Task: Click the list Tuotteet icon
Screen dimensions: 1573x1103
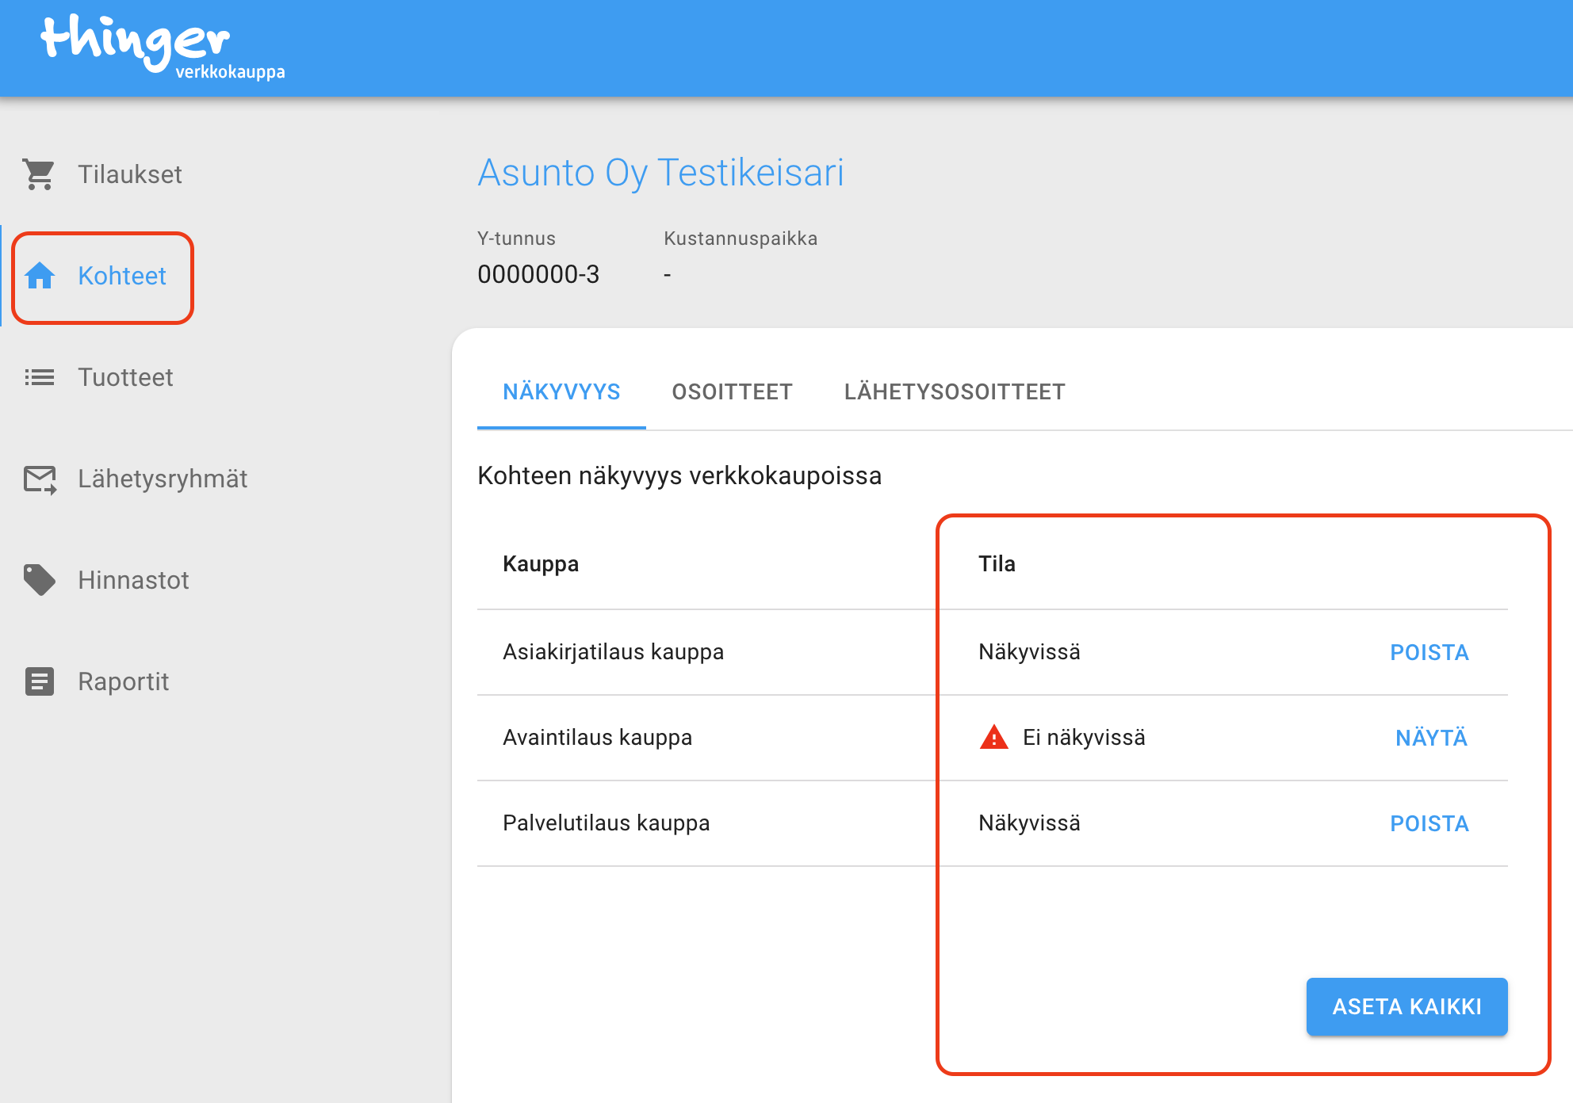Action: tap(39, 377)
